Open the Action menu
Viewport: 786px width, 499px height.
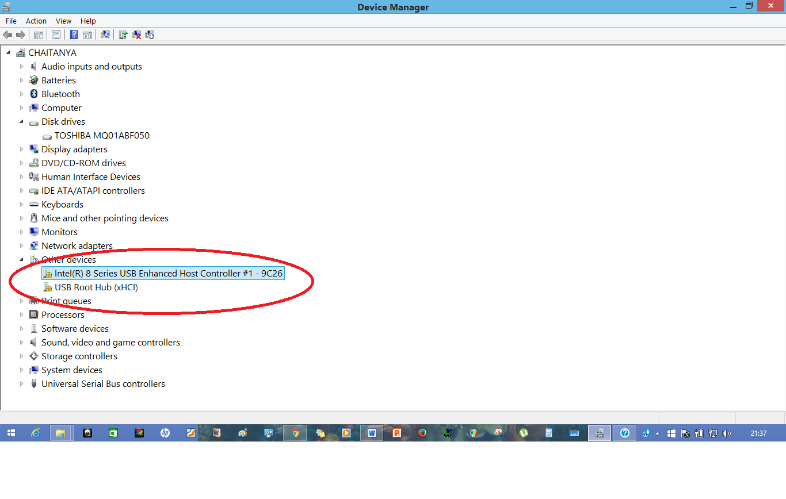(36, 21)
